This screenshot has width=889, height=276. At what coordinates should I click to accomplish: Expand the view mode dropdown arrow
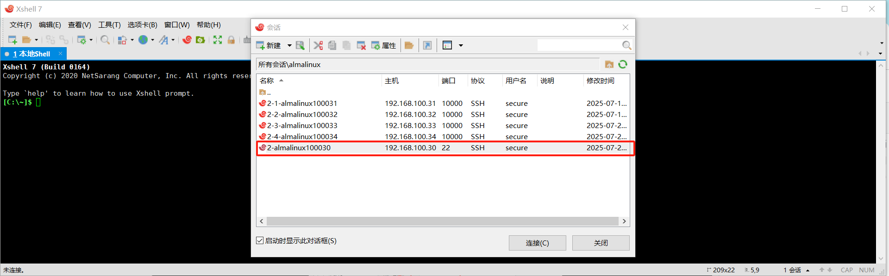461,45
